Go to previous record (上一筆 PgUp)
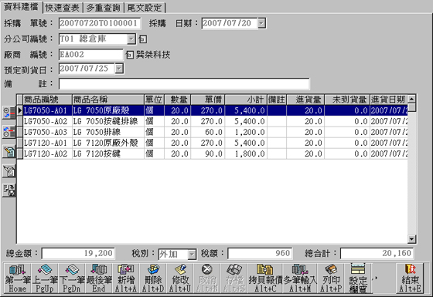 tap(45, 278)
